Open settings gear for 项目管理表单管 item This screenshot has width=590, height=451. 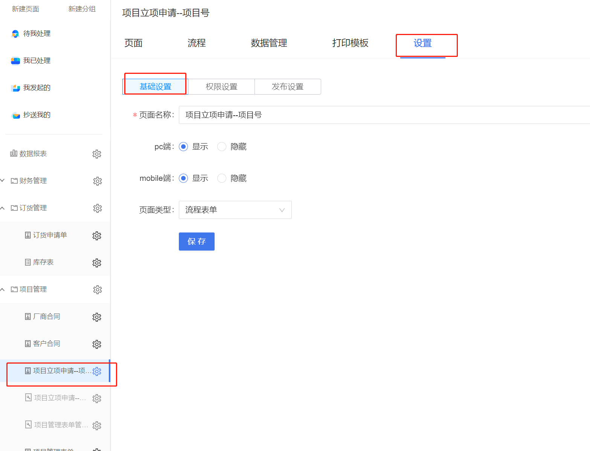tap(97, 425)
